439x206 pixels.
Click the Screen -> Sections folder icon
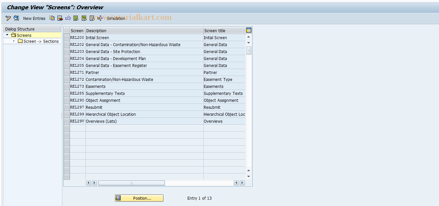pyautogui.click(x=20, y=41)
